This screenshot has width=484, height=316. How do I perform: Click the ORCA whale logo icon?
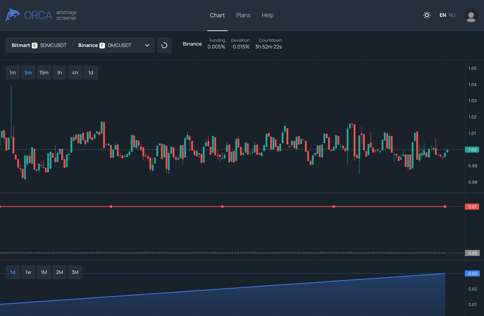(12, 15)
